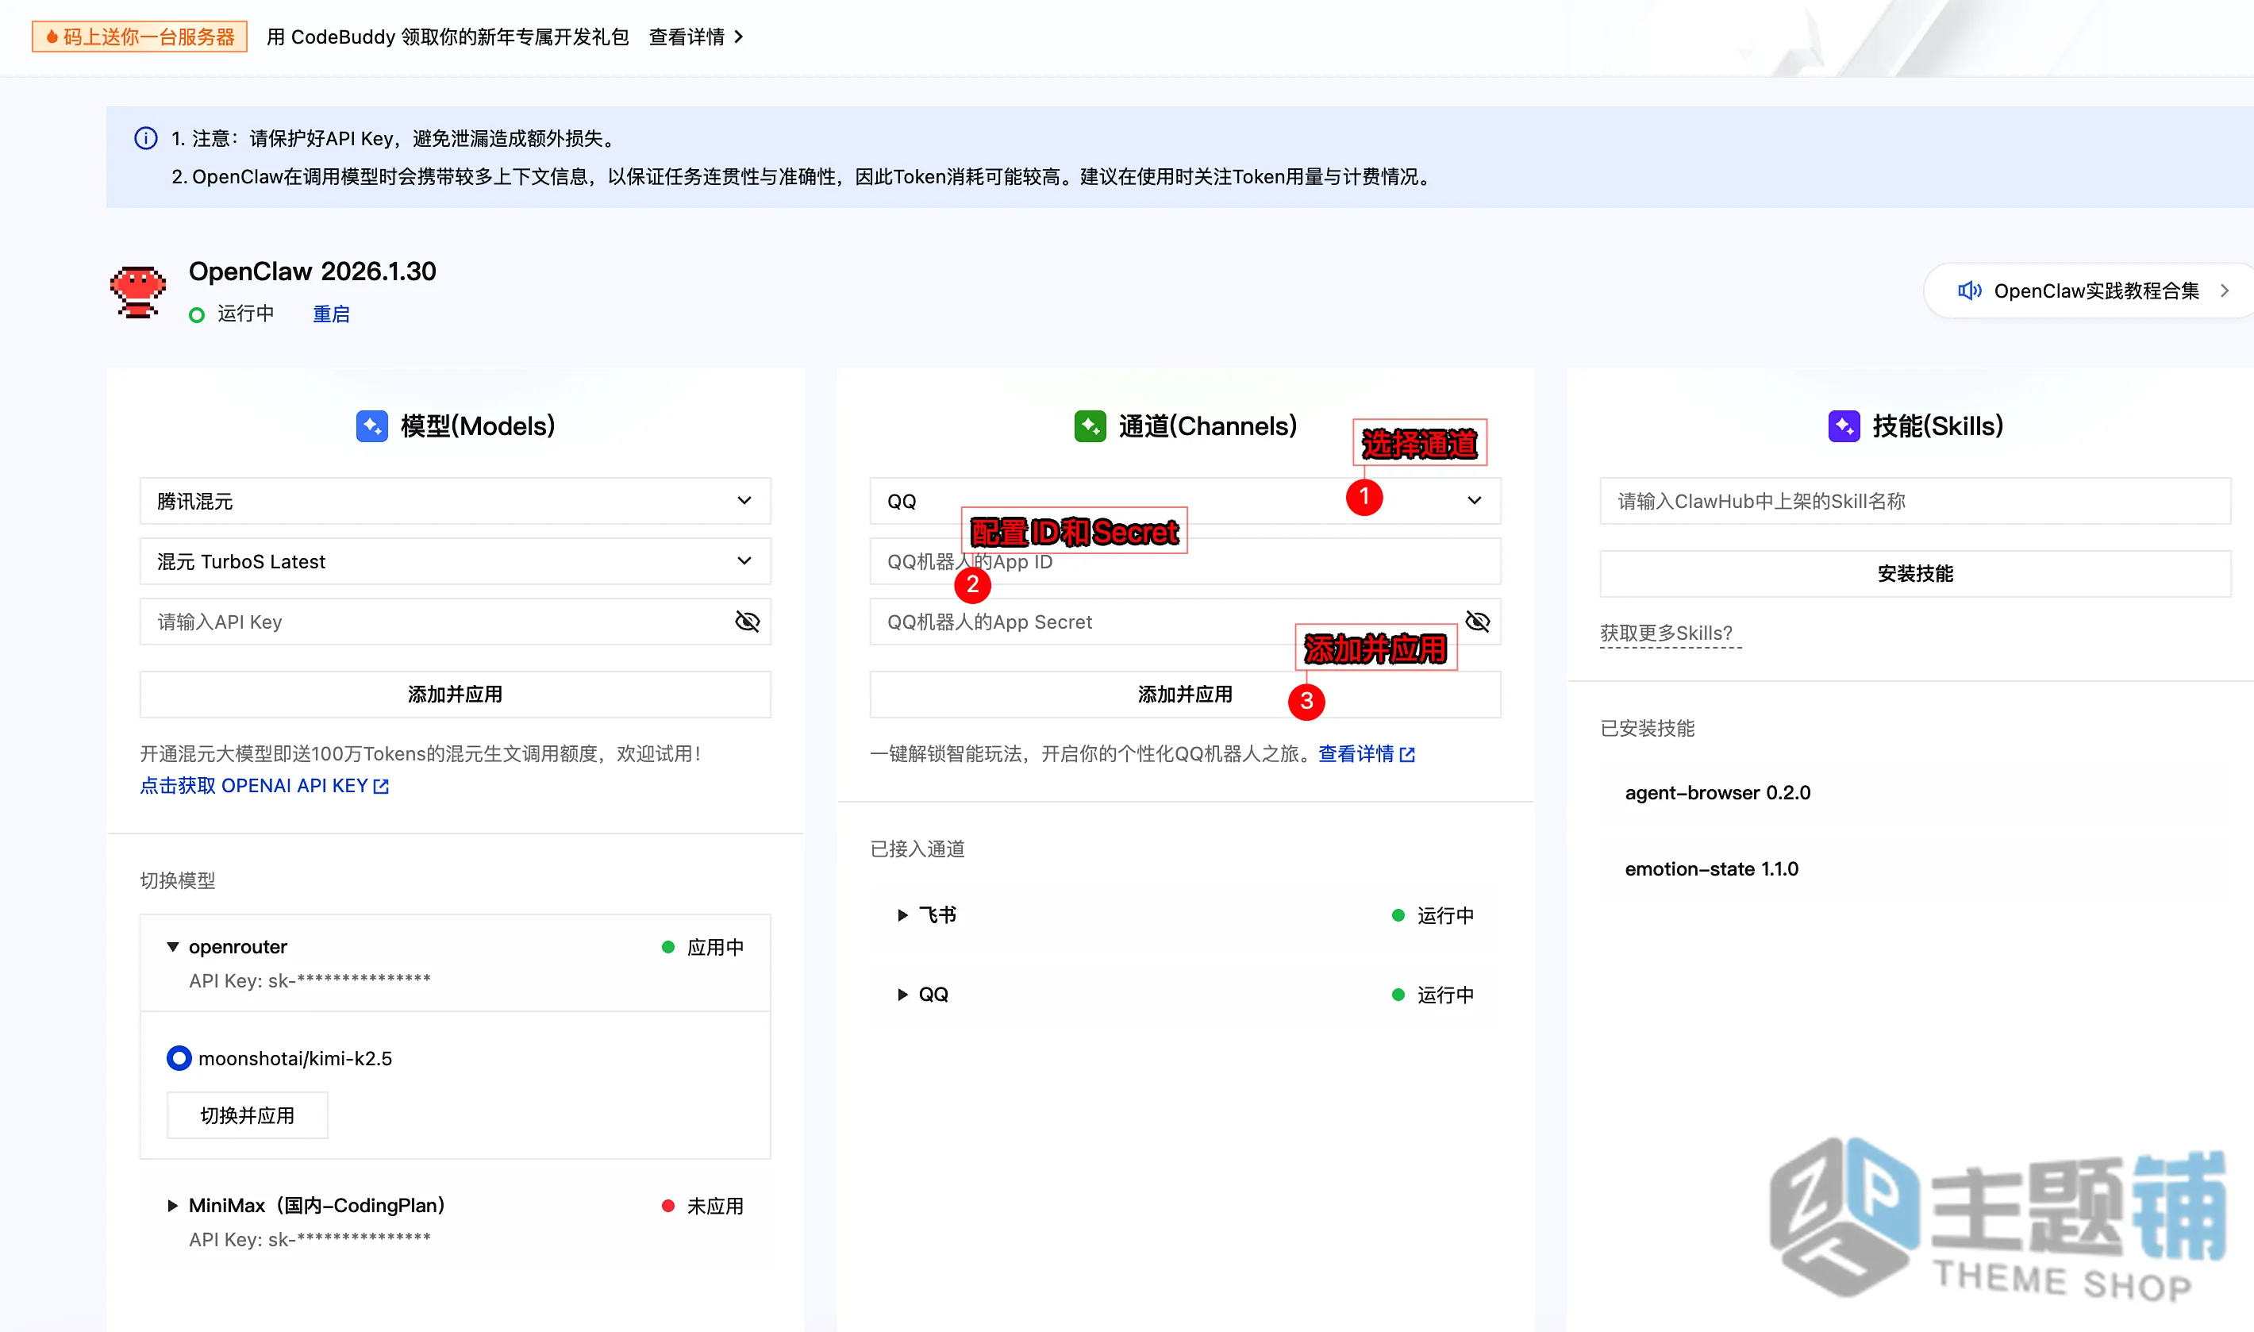Click the 模型(Models) panel heading

point(477,426)
